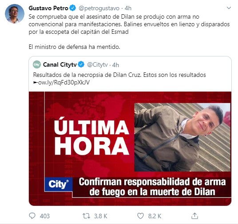The width and height of the screenshot is (238, 224).
Task: View the 8,2 K likes count
Action: click(x=155, y=216)
